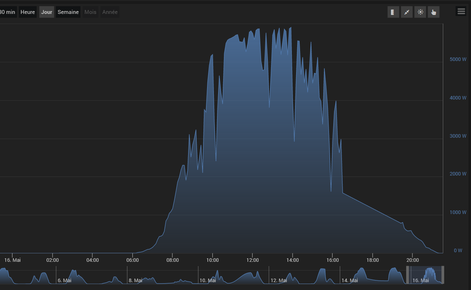Click the ruler measurement icon

tap(393, 12)
